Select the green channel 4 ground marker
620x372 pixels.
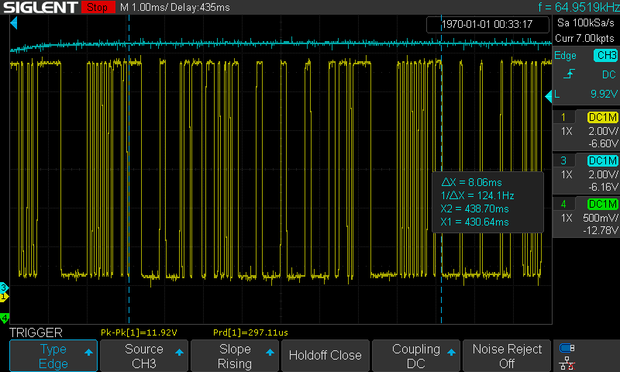pyautogui.click(x=4, y=318)
